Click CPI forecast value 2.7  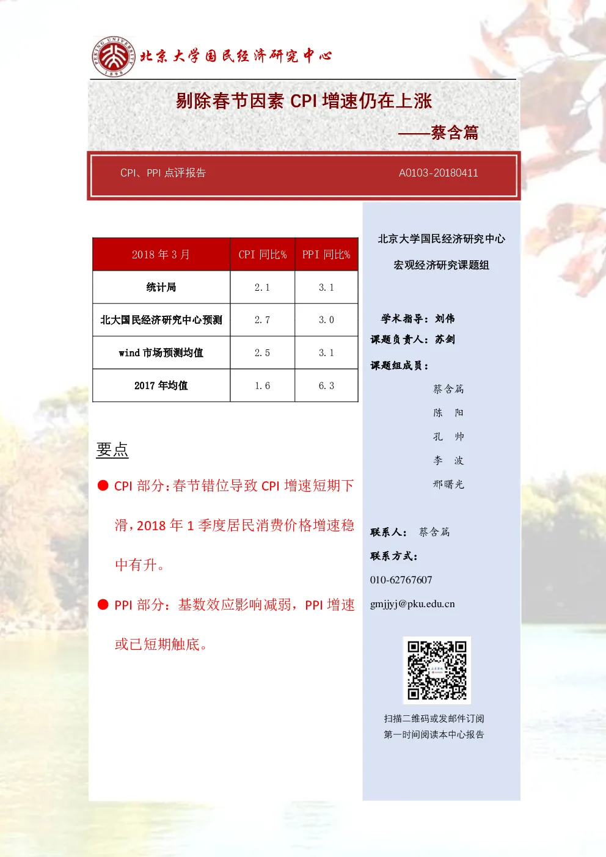click(x=262, y=320)
